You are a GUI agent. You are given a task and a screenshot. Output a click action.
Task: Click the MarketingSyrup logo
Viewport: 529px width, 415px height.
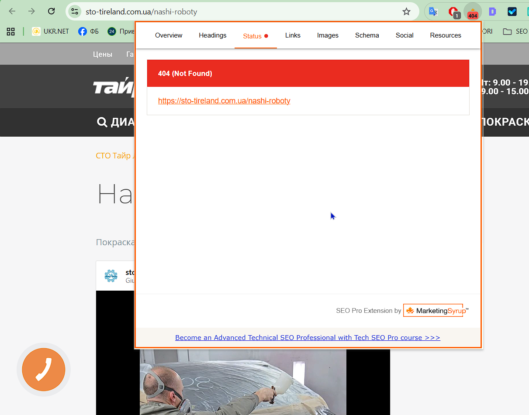[436, 310]
